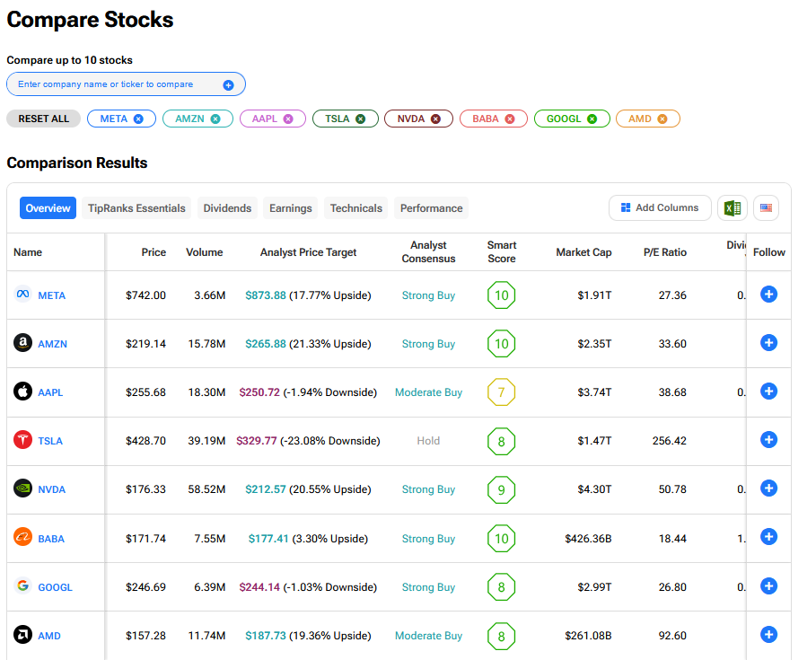Sort by the Price column header
The height and width of the screenshot is (660, 807).
154,252
